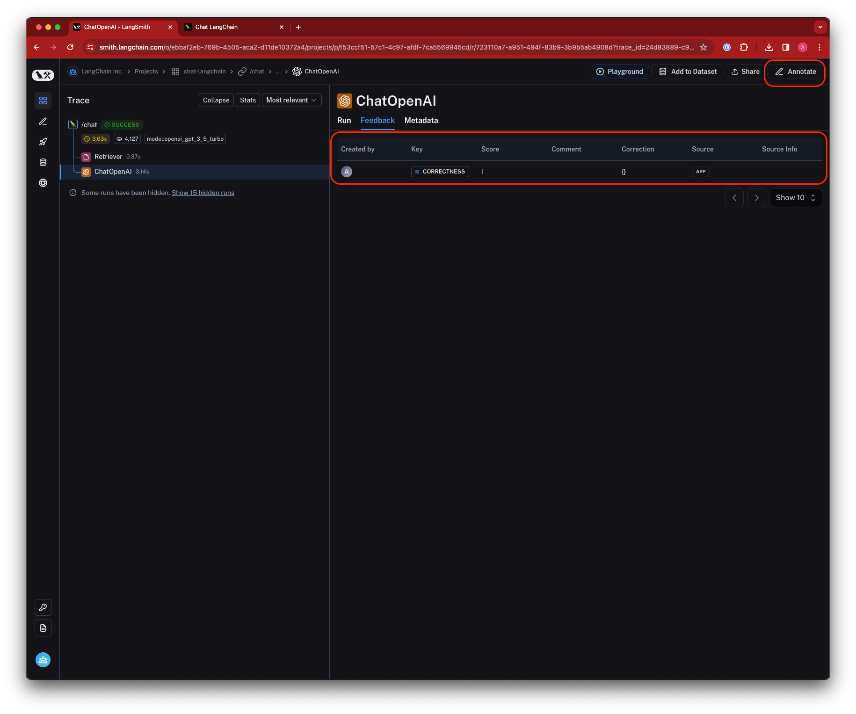This screenshot has width=856, height=714.
Task: Click the Stats button
Action: pos(248,100)
